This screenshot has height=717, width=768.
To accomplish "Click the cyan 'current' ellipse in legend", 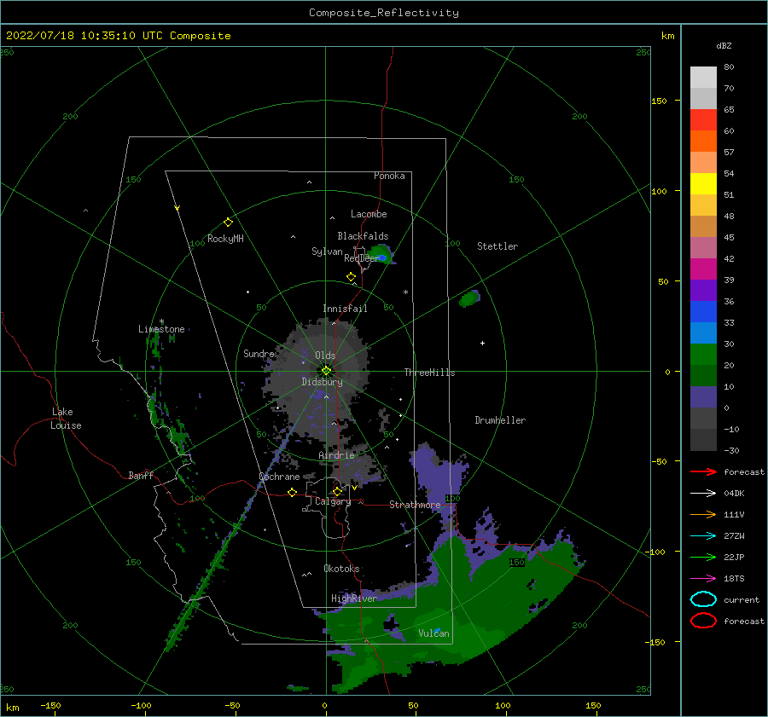I will point(703,599).
